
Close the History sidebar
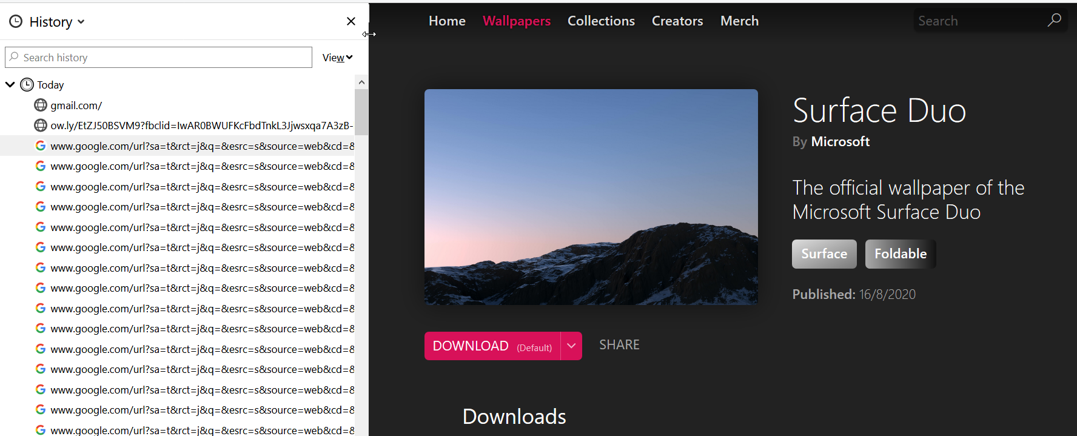point(351,21)
